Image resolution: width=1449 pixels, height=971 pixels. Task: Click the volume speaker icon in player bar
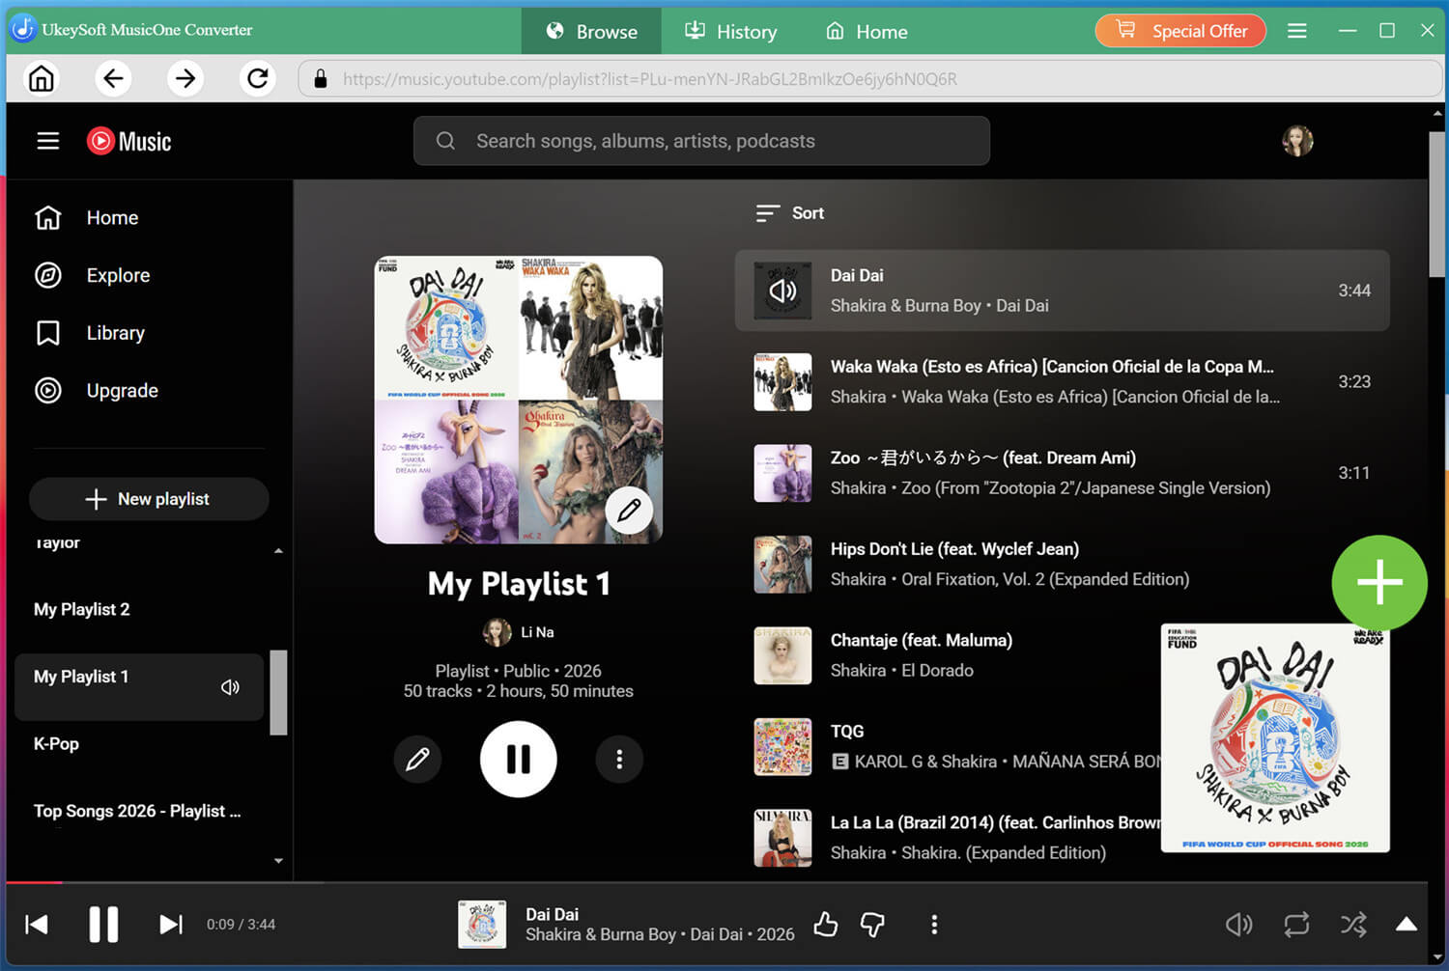1238,925
